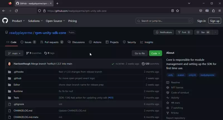Open the main branch selector dropdown
Screen dimensions: 223x120
pos(14,53)
